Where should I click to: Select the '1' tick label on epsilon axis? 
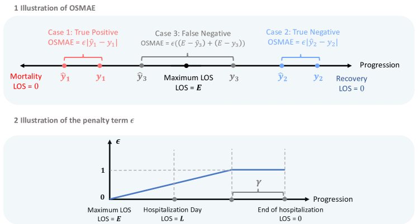coord(102,170)
